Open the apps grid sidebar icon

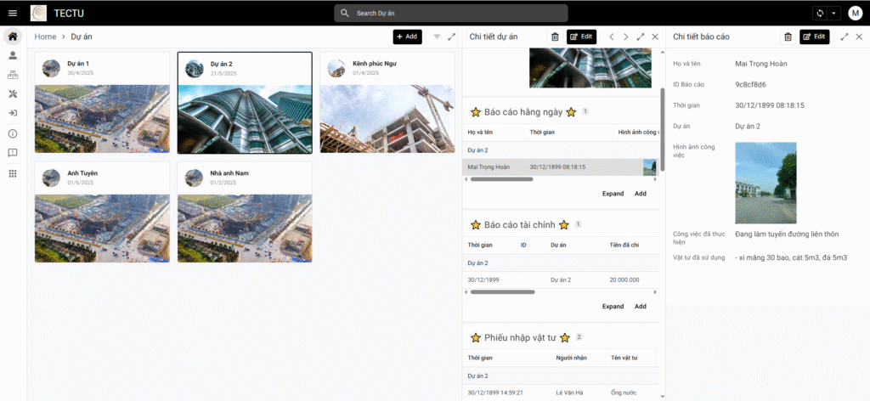(13, 173)
